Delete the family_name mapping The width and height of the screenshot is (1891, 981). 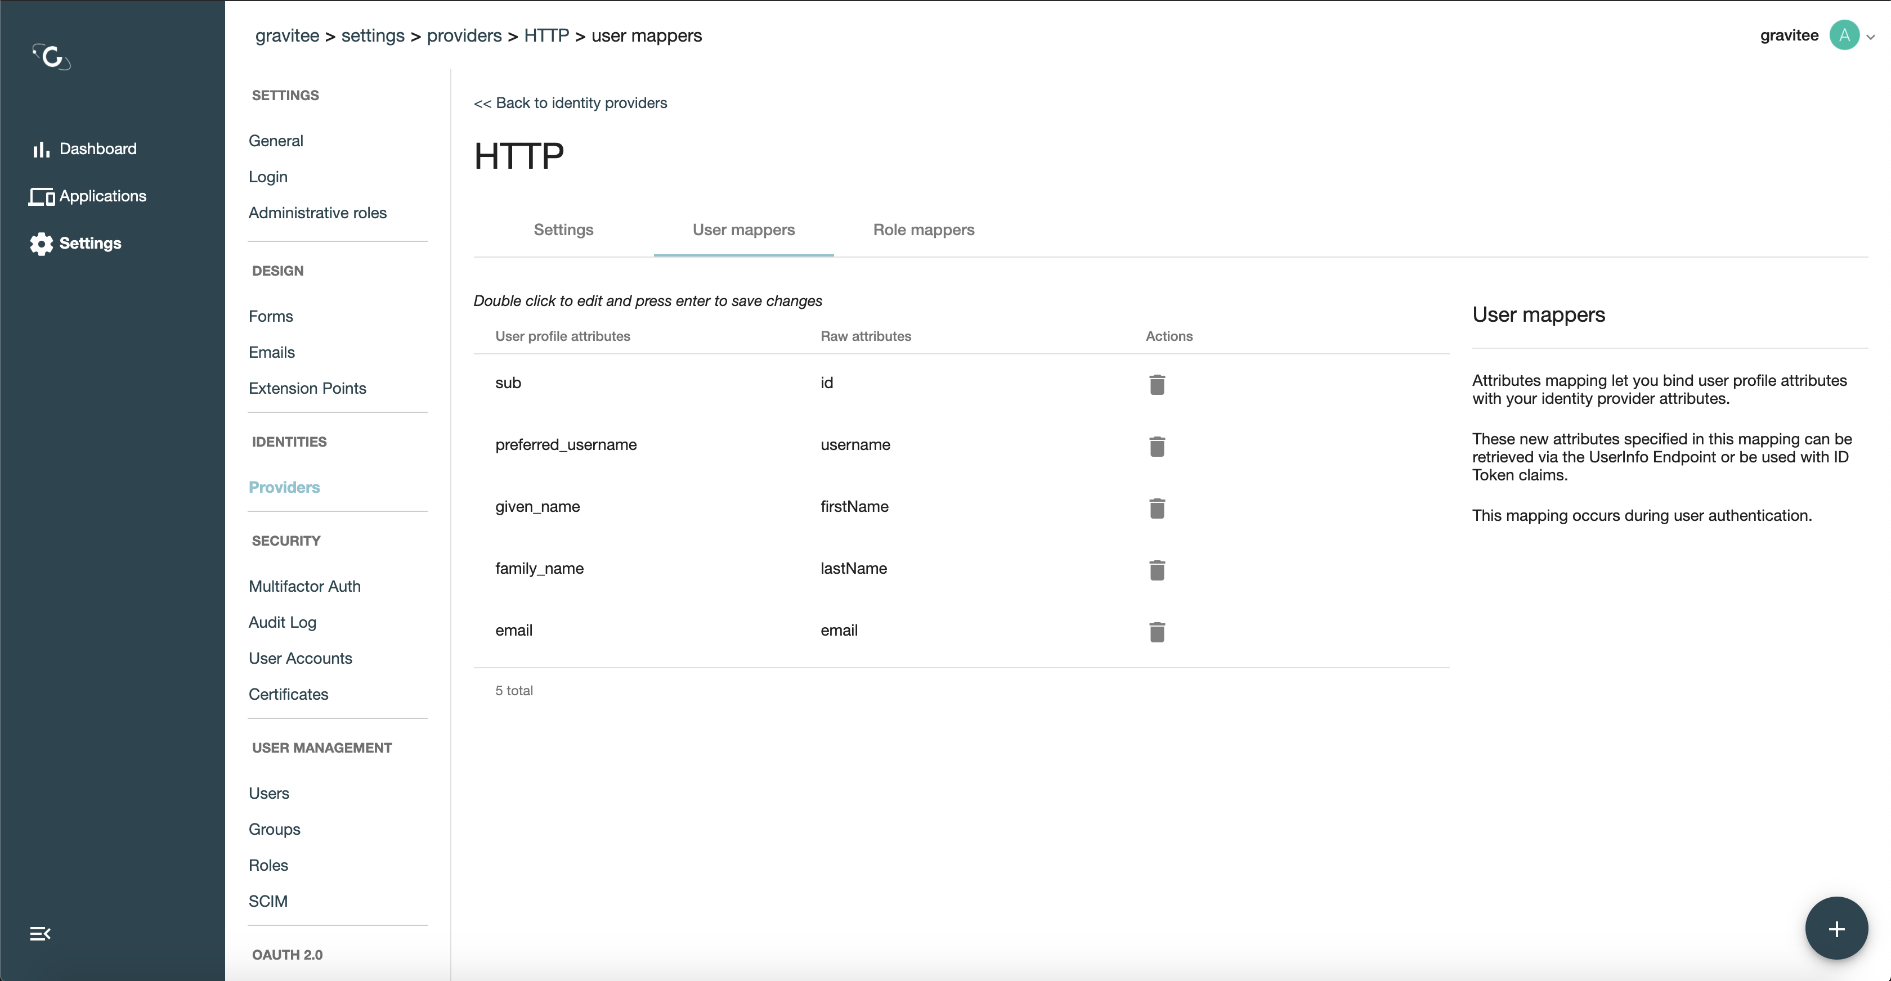click(x=1157, y=570)
